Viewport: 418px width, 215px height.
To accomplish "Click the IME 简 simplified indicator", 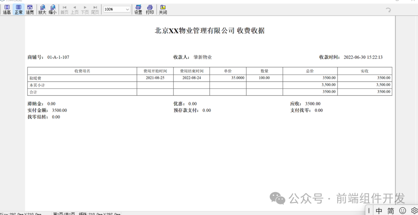I will [x=391, y=211].
